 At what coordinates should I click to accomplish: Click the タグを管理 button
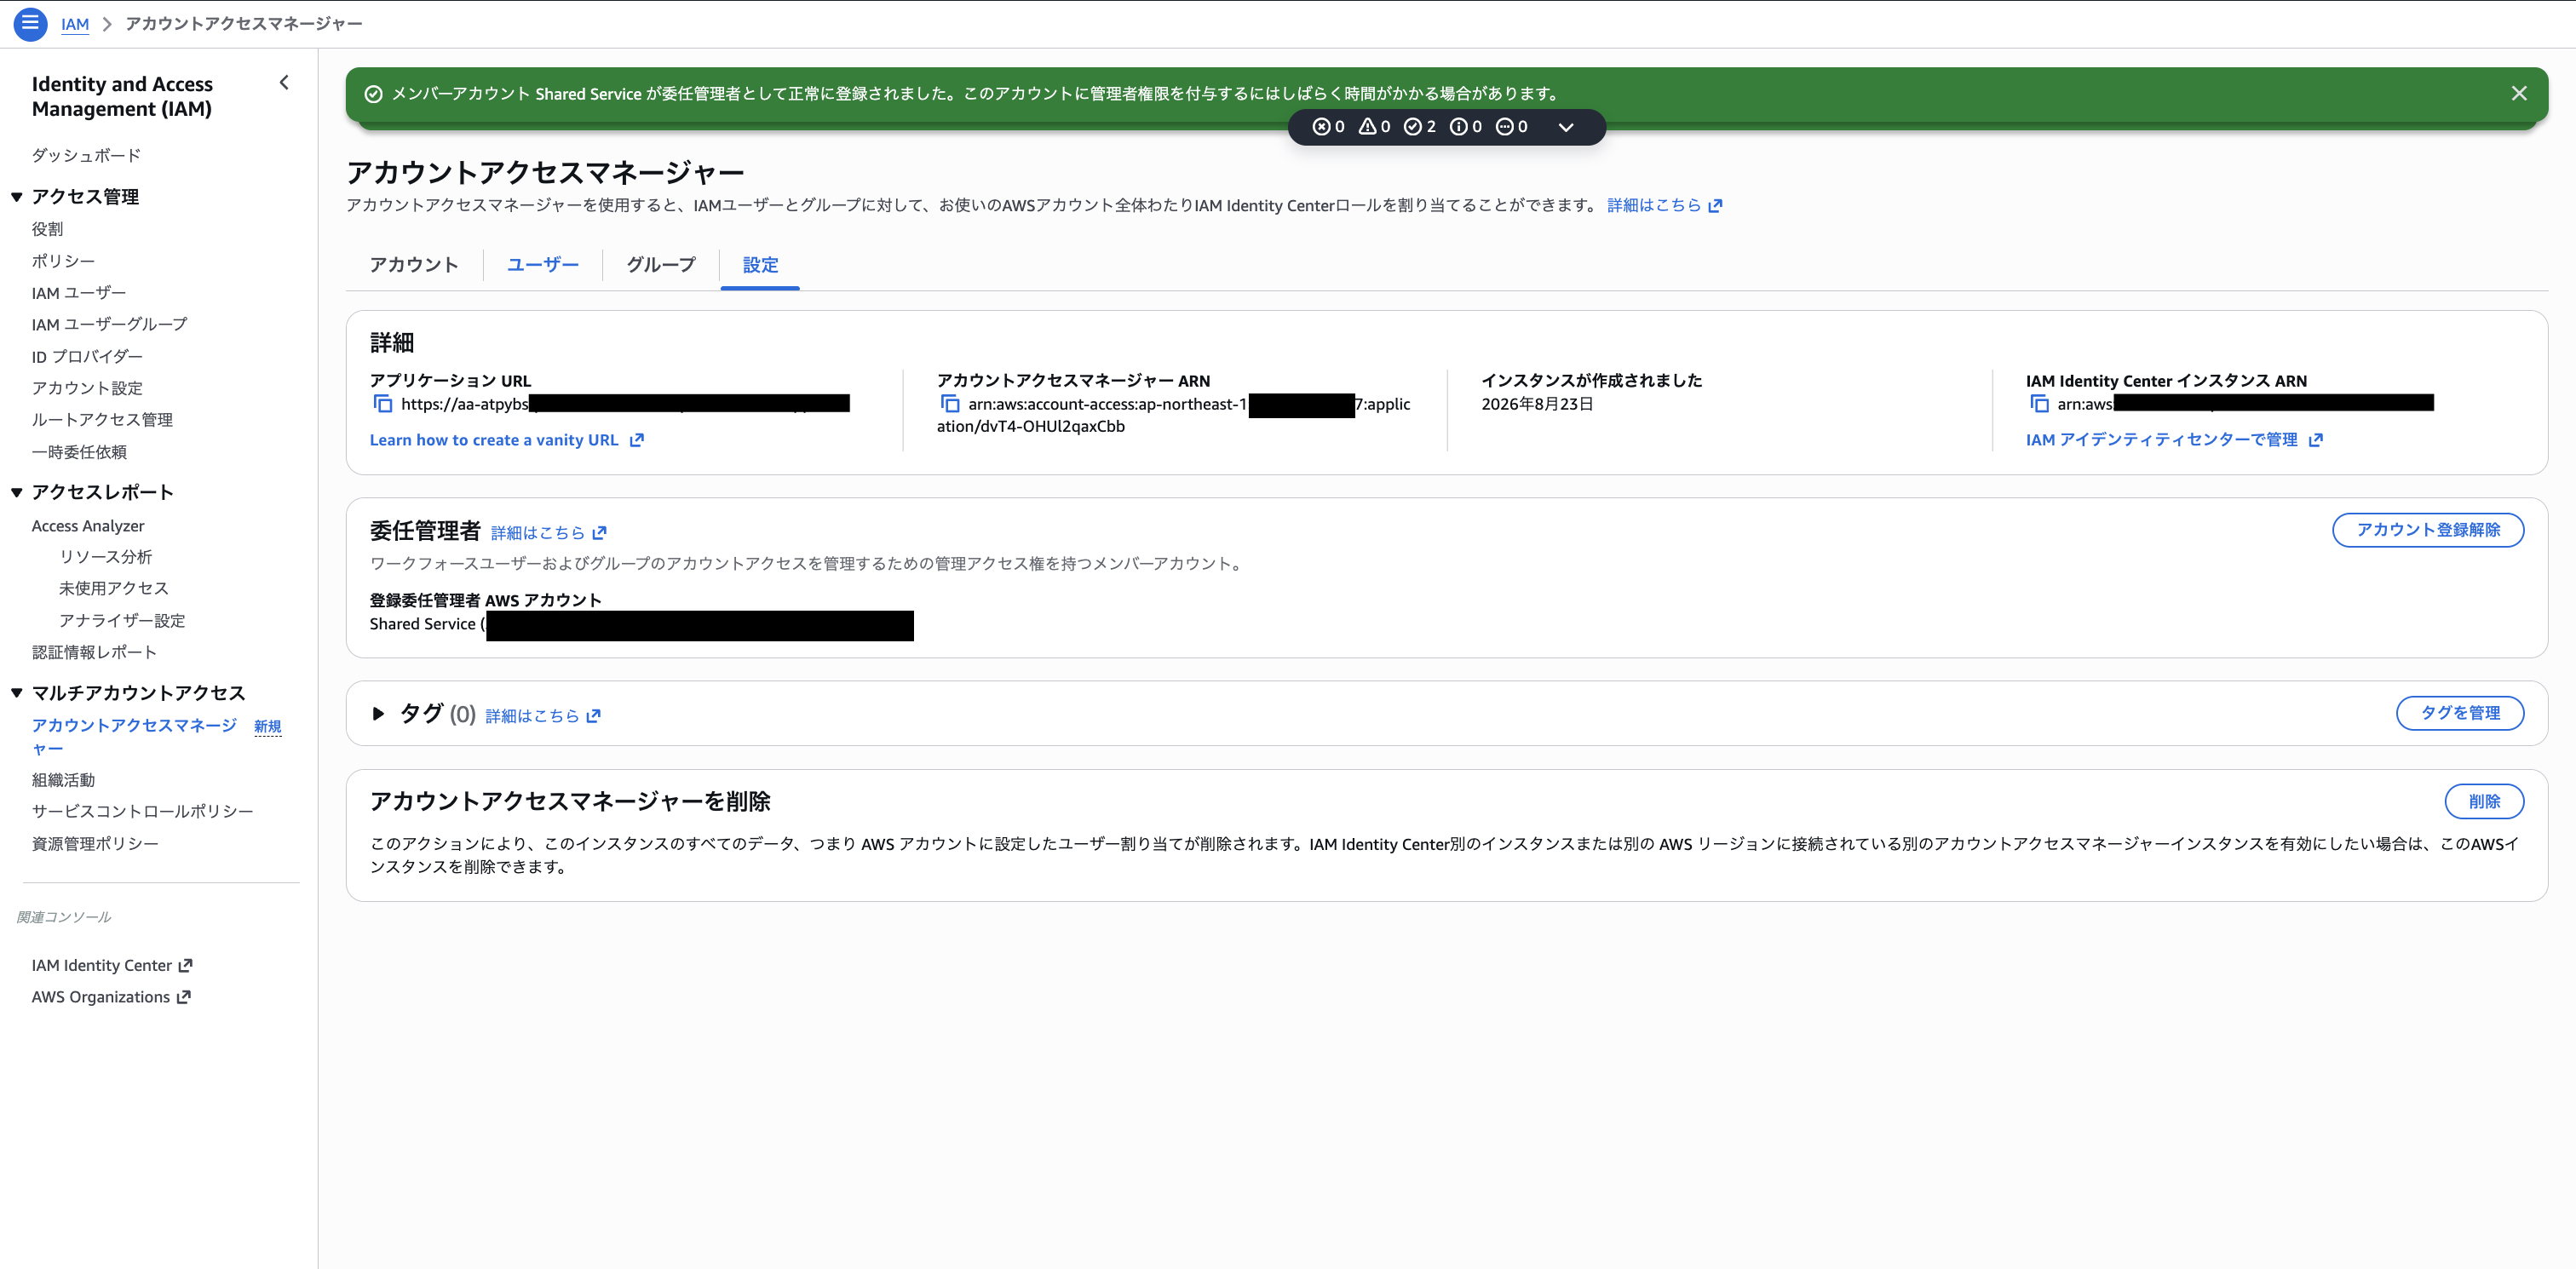pos(2459,713)
